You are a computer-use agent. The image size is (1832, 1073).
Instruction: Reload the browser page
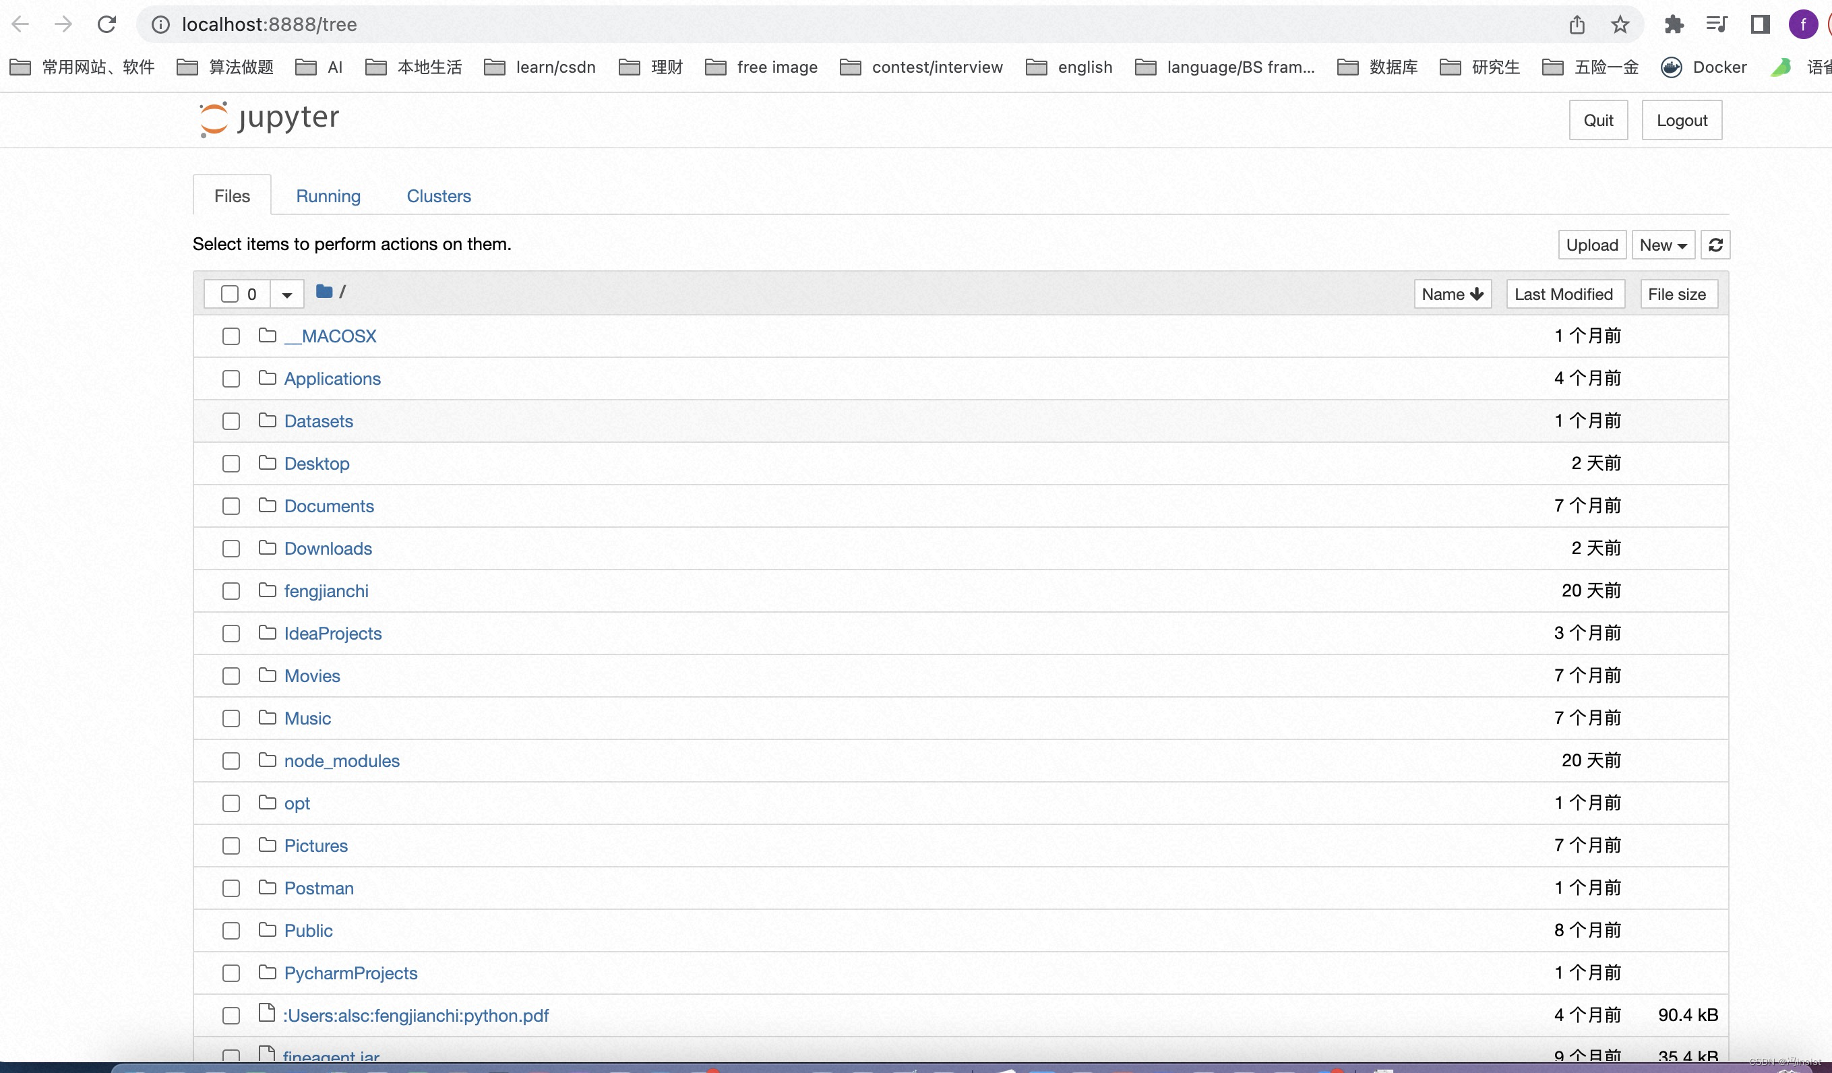[x=107, y=25]
